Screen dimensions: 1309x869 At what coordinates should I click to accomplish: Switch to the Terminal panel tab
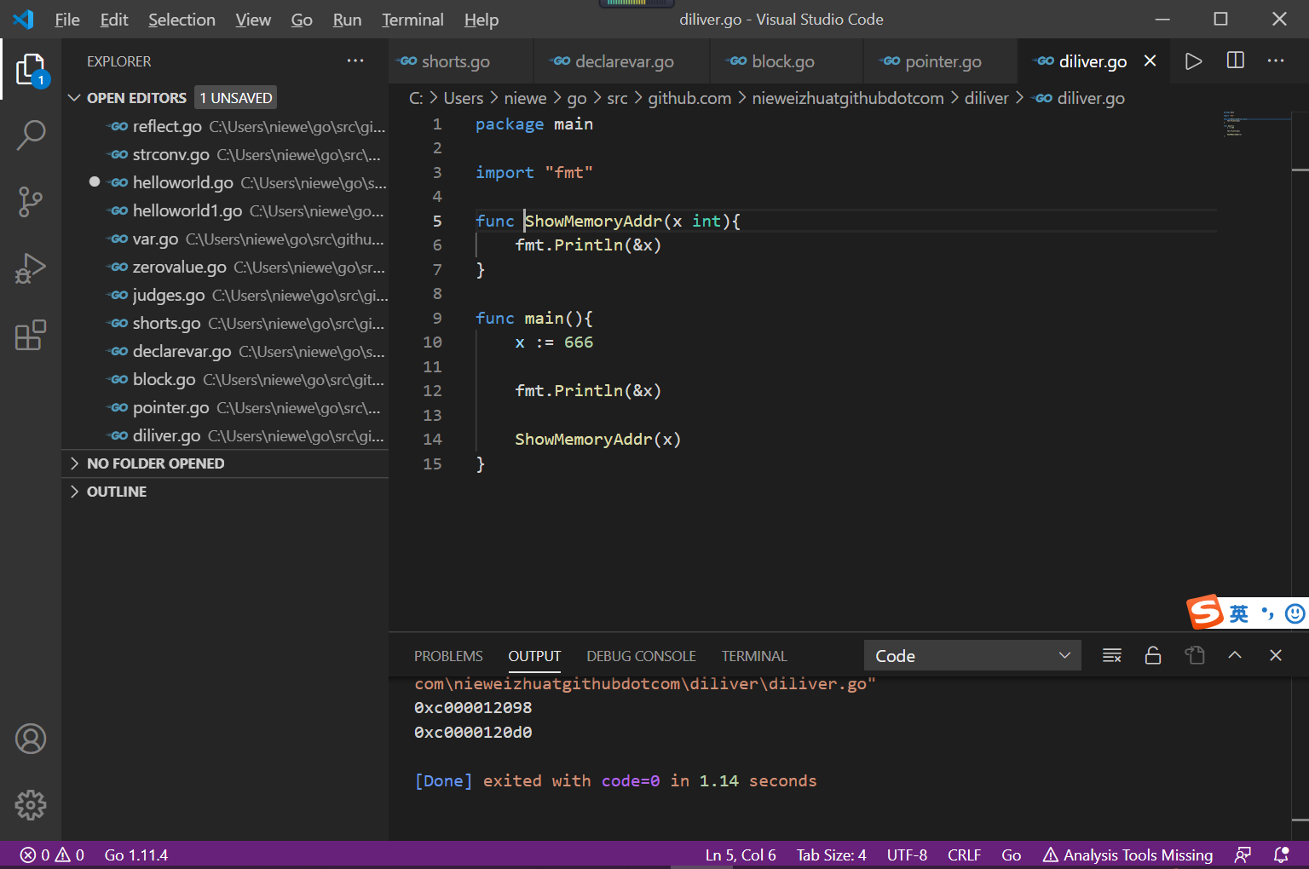coord(754,656)
